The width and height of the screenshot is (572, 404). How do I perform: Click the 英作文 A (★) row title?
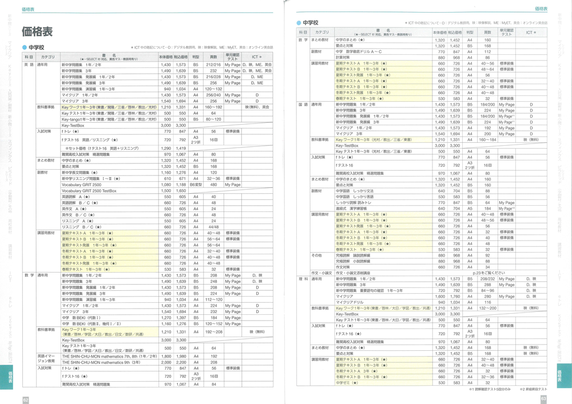[74, 209]
